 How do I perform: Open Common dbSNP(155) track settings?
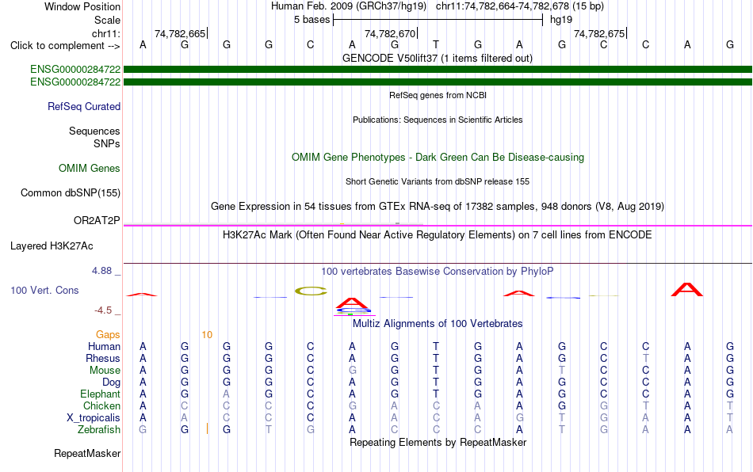tap(70, 192)
